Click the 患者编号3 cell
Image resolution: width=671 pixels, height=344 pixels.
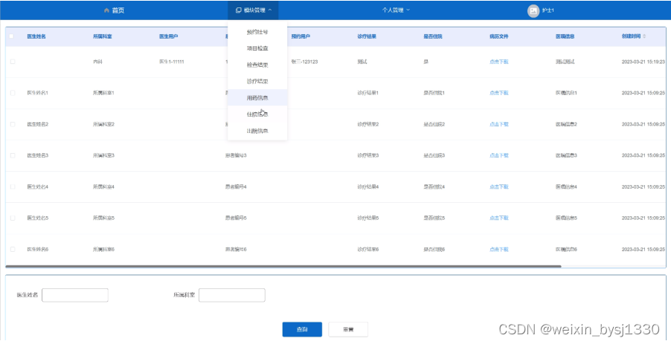click(237, 155)
